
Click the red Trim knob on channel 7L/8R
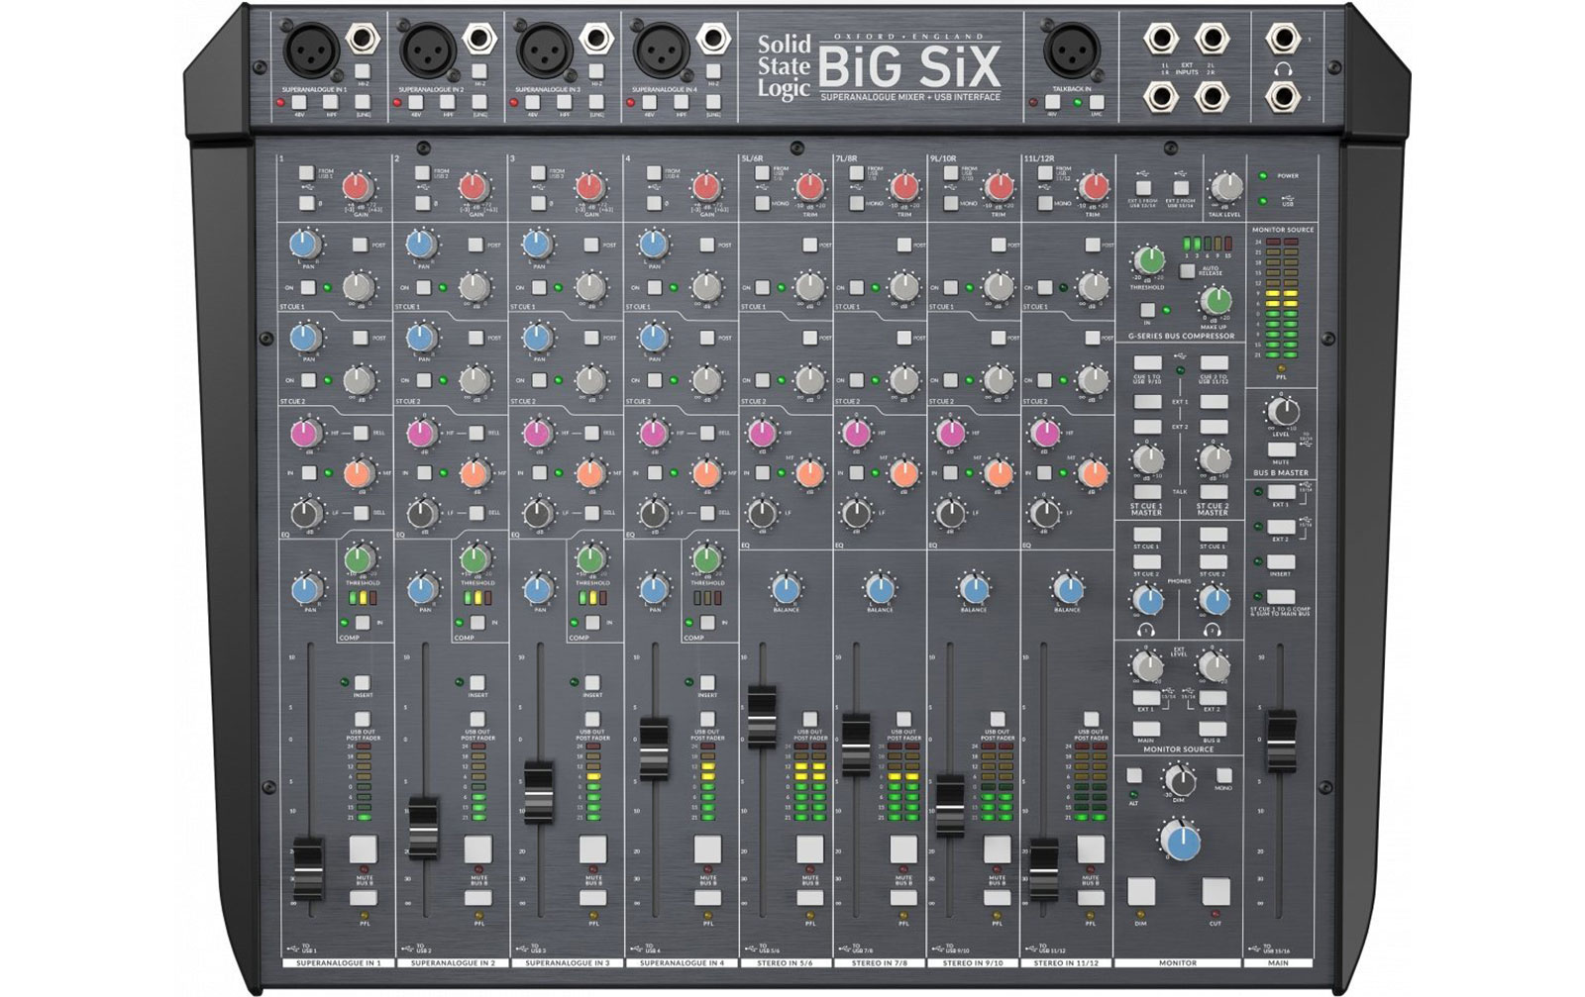(x=903, y=186)
